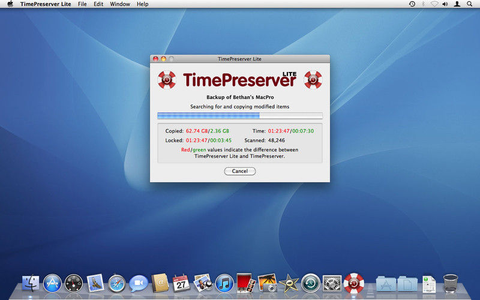The image size is (480, 300).
Task: Click Scanned count 48,246
Action: [x=277, y=140]
